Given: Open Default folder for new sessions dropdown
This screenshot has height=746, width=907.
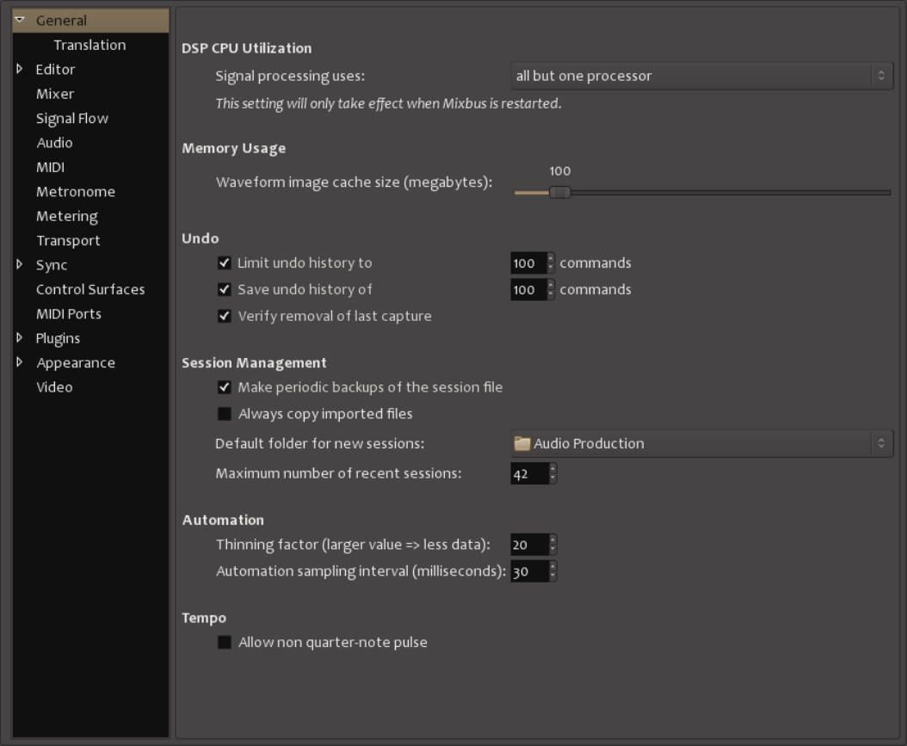Looking at the screenshot, I should pyautogui.click(x=701, y=444).
